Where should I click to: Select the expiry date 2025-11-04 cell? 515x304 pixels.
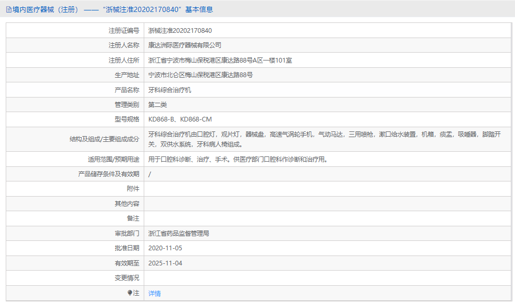pyautogui.click(x=165, y=263)
